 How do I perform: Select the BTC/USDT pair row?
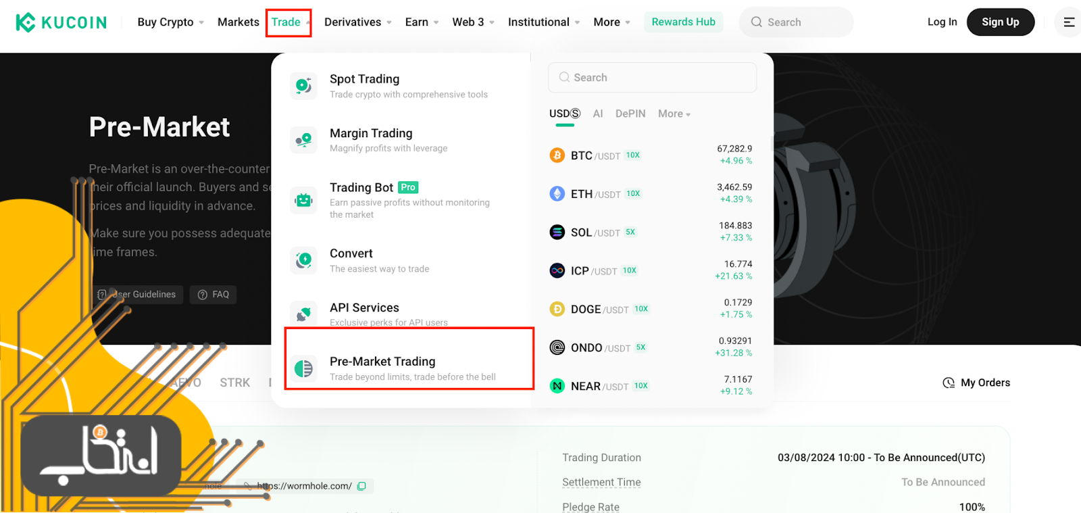[x=651, y=155]
